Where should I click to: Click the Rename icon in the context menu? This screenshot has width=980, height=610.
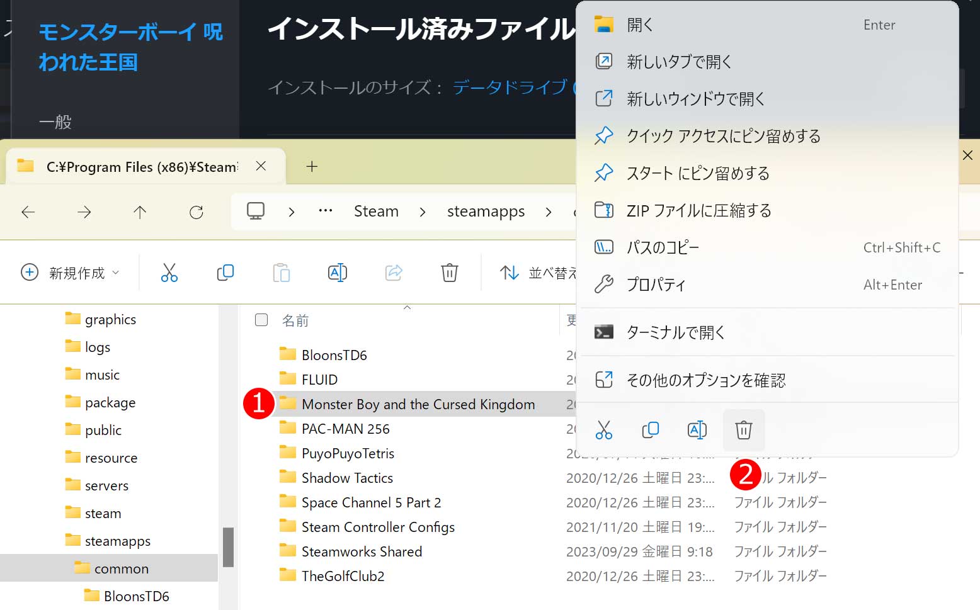click(x=697, y=430)
